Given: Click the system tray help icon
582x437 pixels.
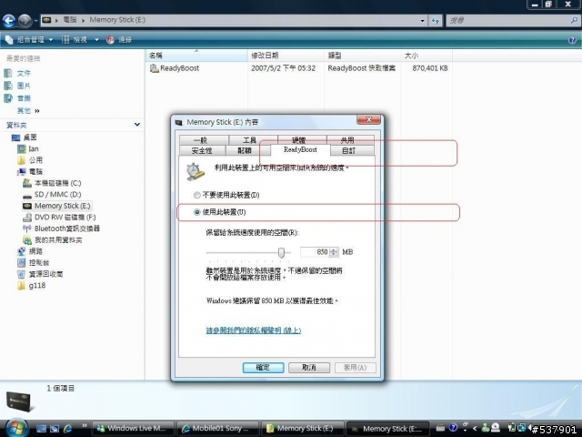Looking at the screenshot, I should coord(453,428).
